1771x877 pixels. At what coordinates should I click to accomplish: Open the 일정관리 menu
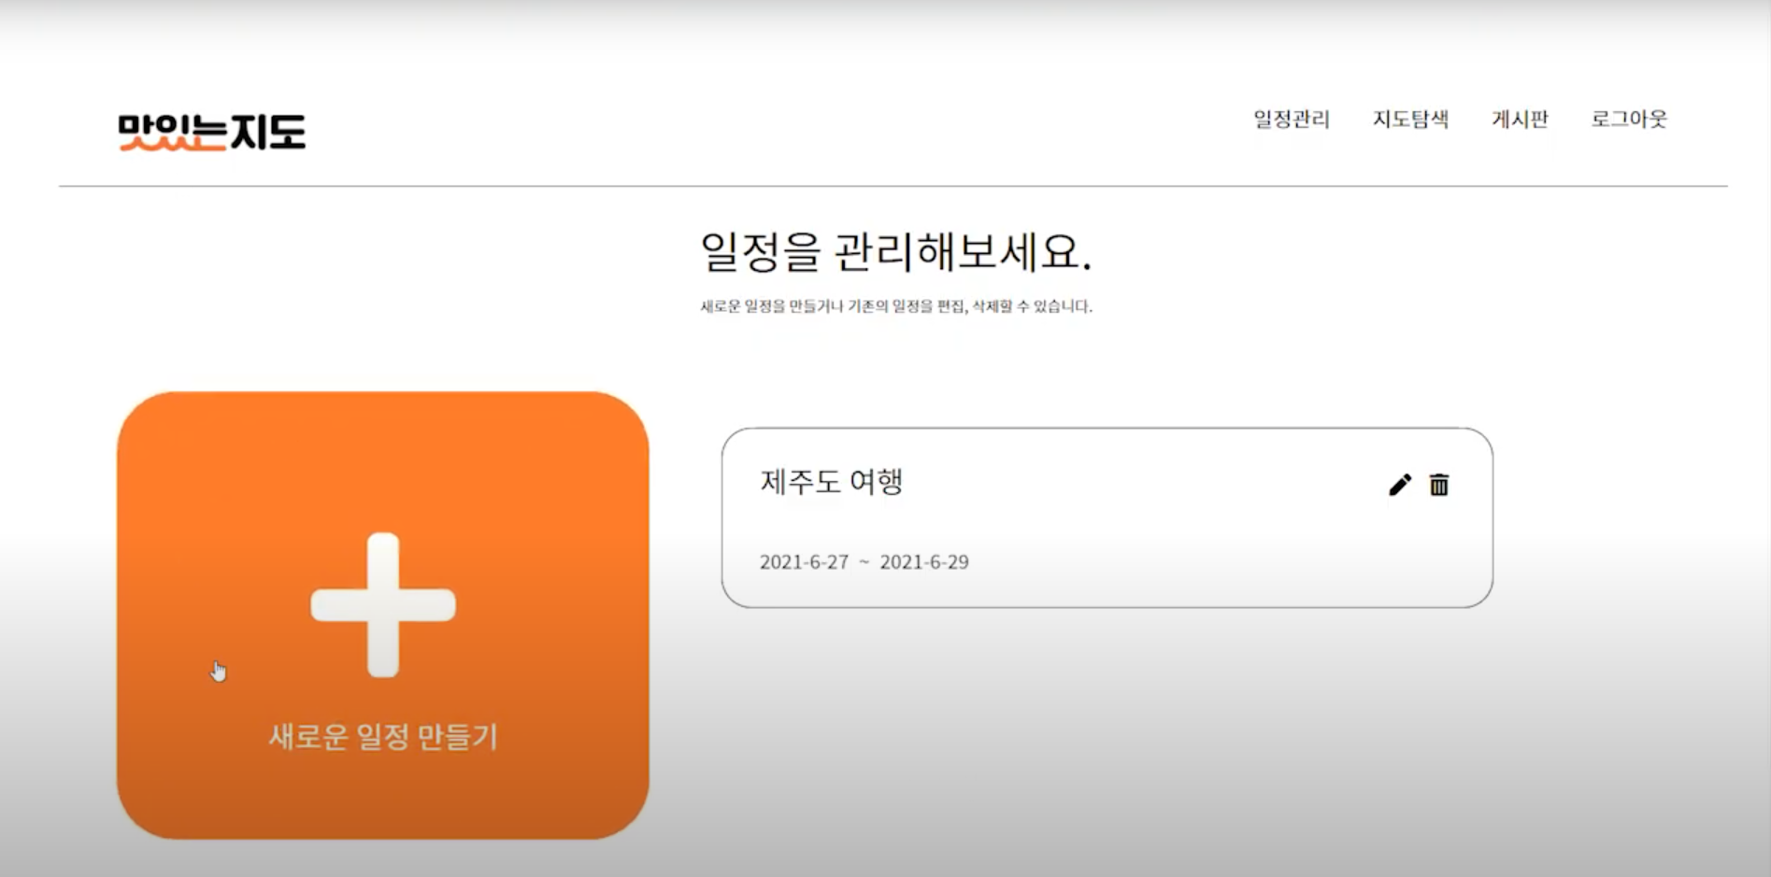tap(1292, 120)
